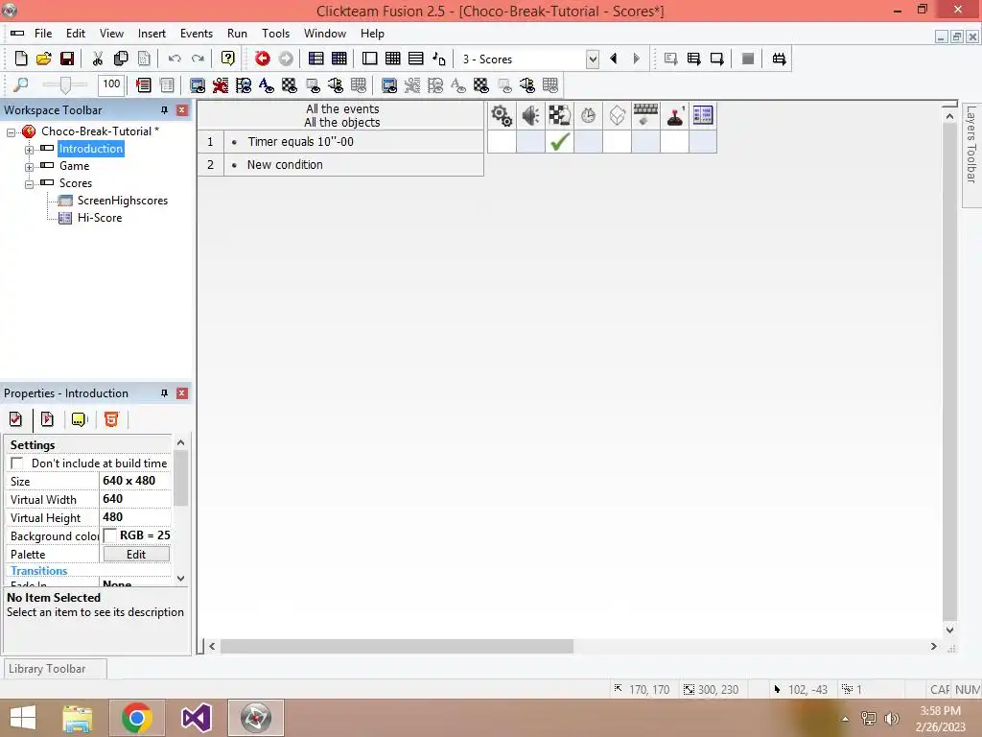
Task: Select the Hi-Score object in tree
Action: 100,218
